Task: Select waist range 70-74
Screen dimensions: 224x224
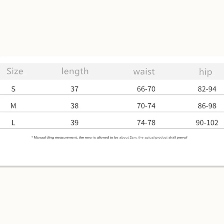Action: (146, 106)
